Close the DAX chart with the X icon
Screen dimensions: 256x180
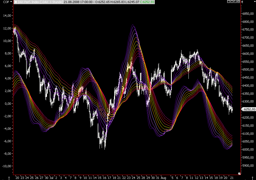pos(238,2)
